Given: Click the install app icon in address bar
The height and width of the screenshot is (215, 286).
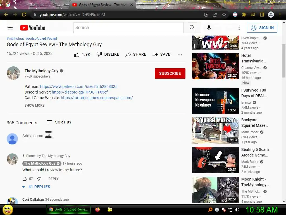Looking at the screenshot, I should tap(206, 15).
